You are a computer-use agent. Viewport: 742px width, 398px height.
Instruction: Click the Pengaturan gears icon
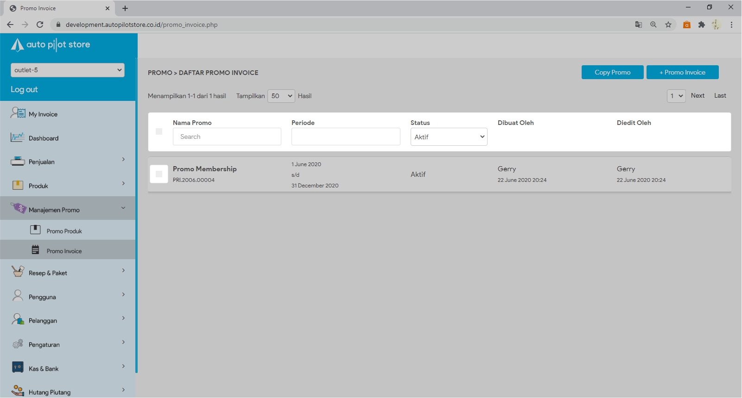point(18,344)
